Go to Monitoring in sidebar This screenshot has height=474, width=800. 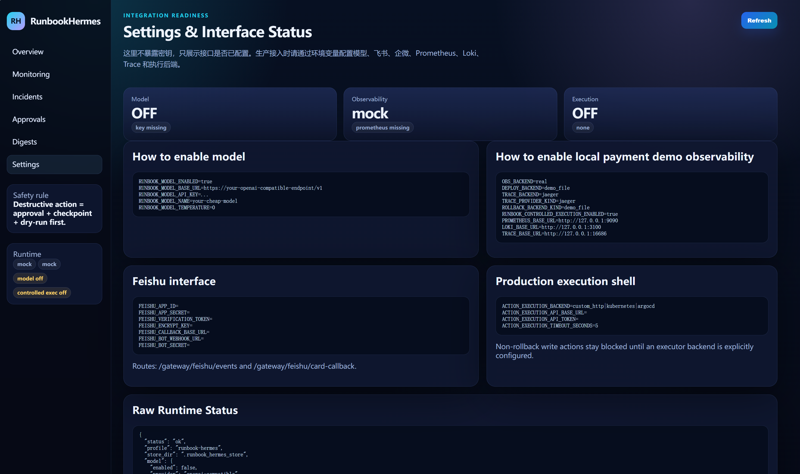[x=54, y=74]
